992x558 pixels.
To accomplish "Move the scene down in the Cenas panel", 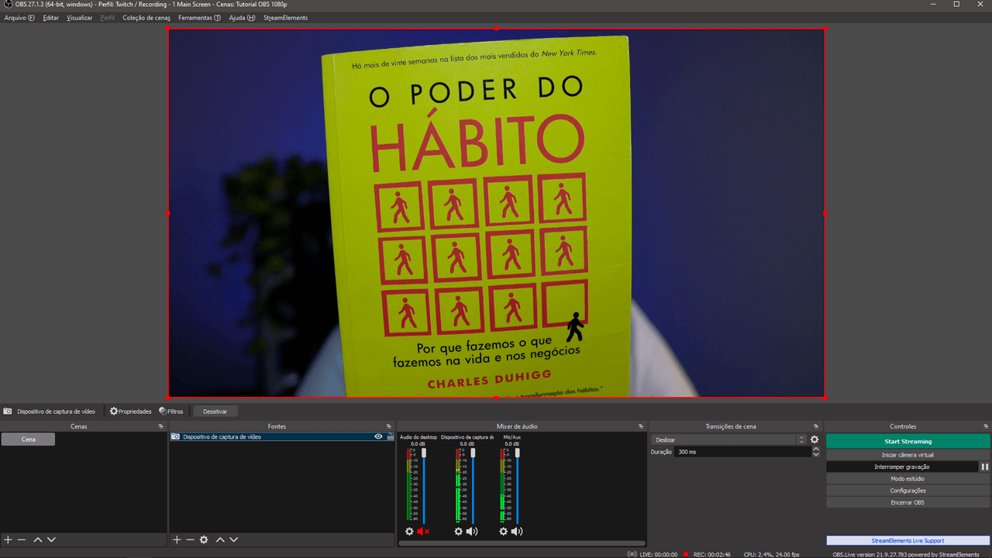I will [51, 539].
